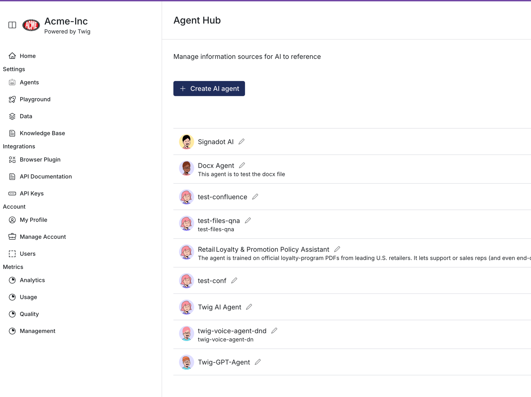Go to Knowledge Base in sidebar
This screenshot has height=397, width=531.
click(42, 133)
